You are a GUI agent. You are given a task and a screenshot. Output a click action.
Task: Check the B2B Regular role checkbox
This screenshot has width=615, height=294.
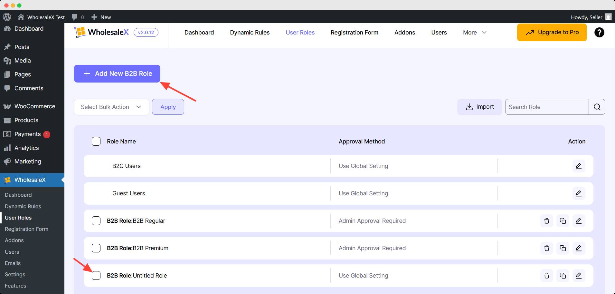pyautogui.click(x=96, y=221)
